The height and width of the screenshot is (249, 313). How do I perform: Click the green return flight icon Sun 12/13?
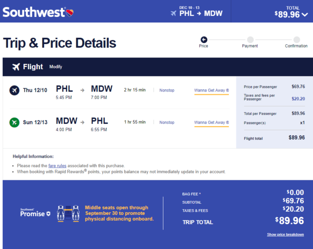pyautogui.click(x=14, y=122)
